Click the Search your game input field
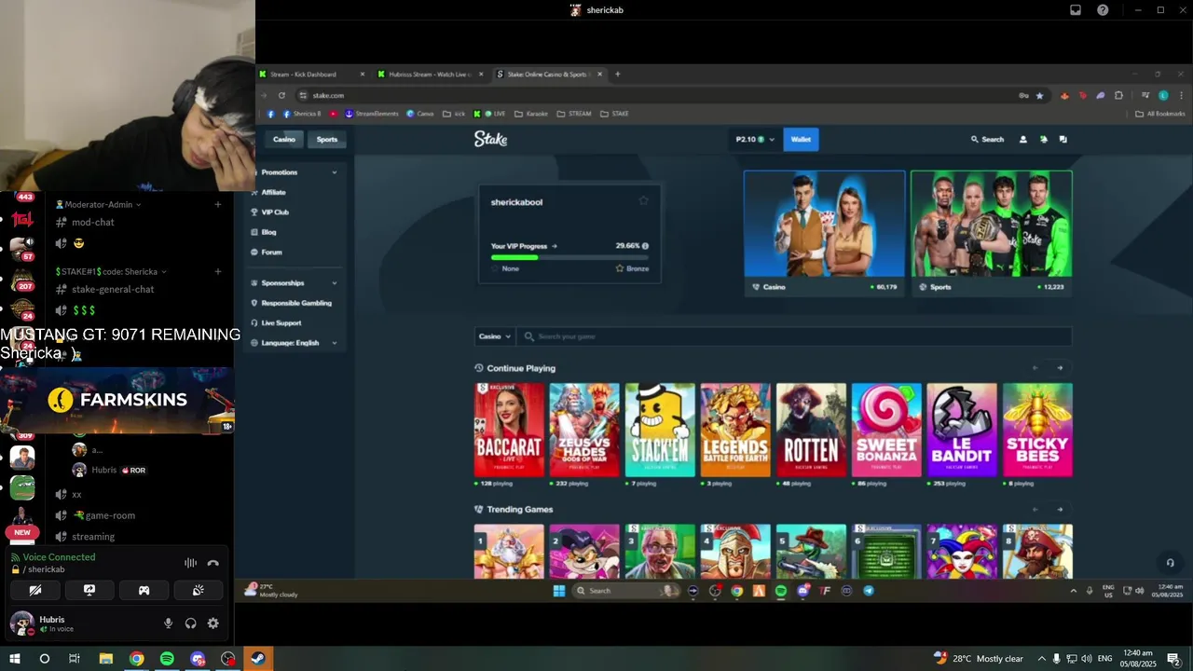The height and width of the screenshot is (671, 1193). (x=794, y=336)
